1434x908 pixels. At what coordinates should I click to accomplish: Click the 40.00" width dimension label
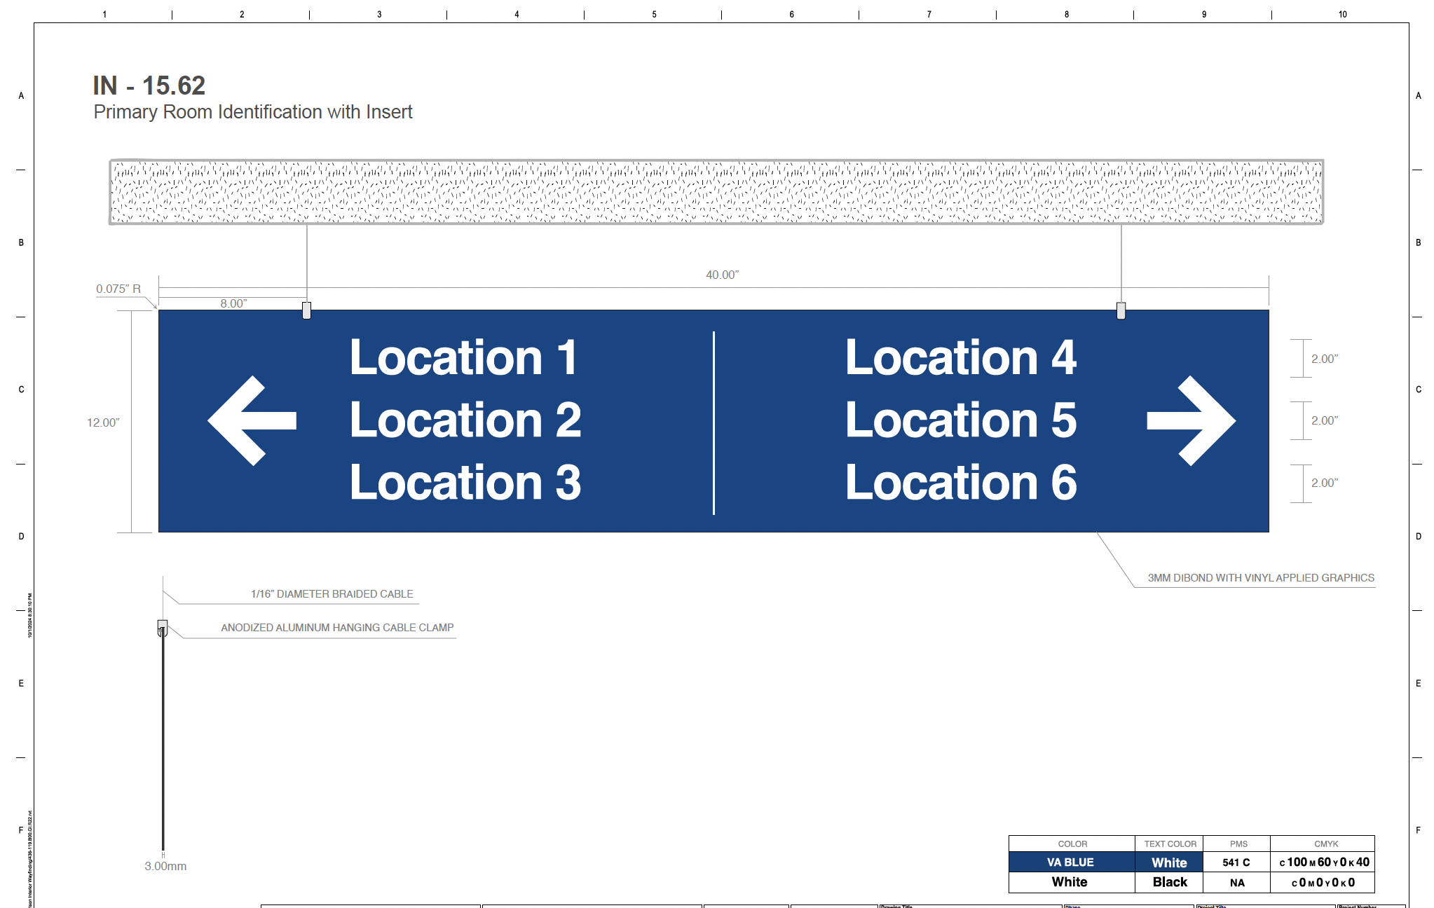722,275
